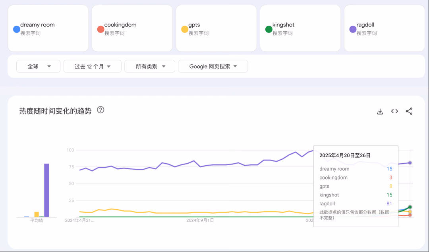Click the purple ragdoll average bar

pos(46,190)
